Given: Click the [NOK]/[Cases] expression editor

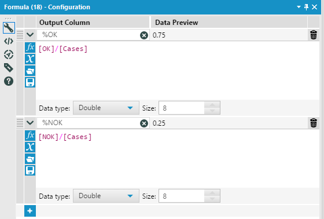Looking at the screenshot, I should 178,159.
